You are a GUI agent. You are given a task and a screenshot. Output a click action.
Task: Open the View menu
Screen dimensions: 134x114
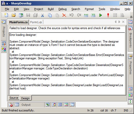coord(26,9)
